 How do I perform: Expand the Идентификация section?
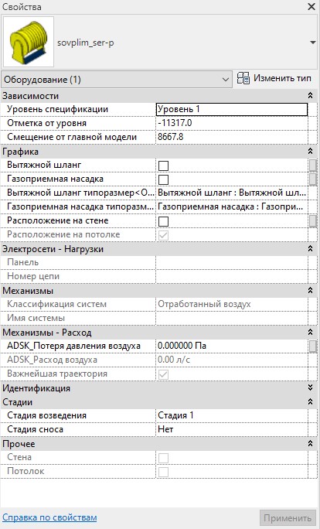point(310,388)
